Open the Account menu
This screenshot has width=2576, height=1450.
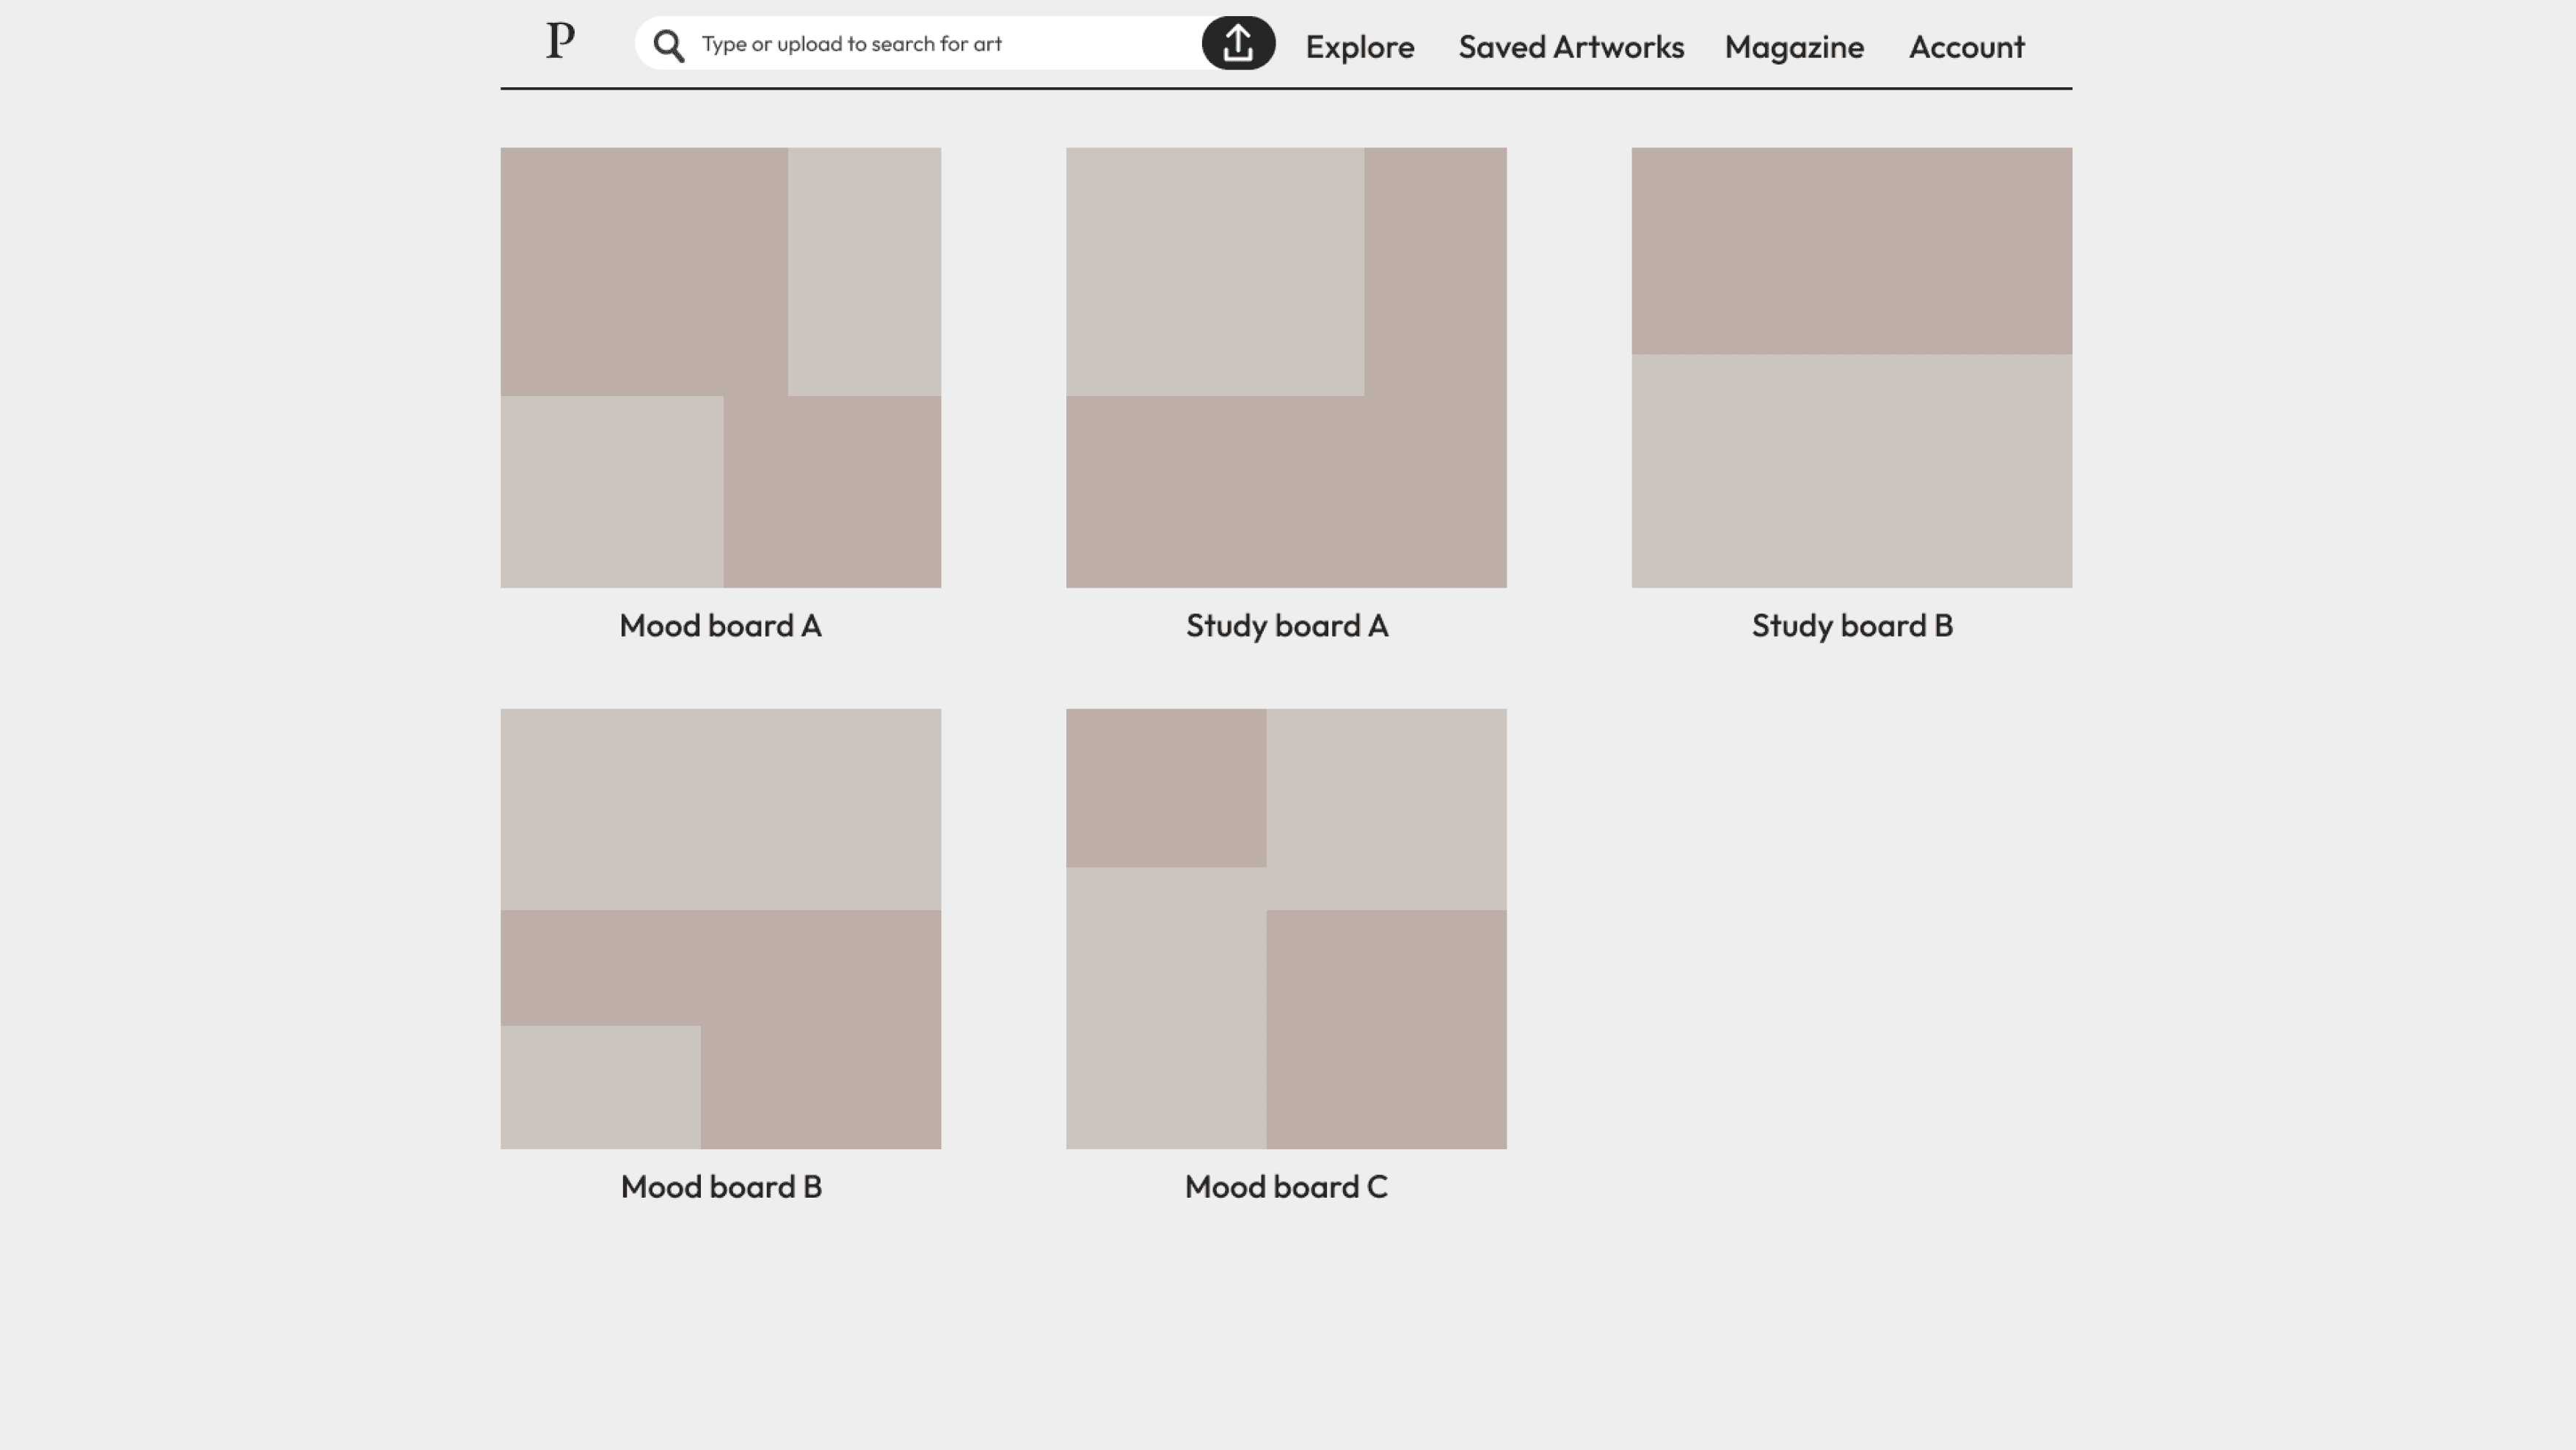coord(1966,47)
